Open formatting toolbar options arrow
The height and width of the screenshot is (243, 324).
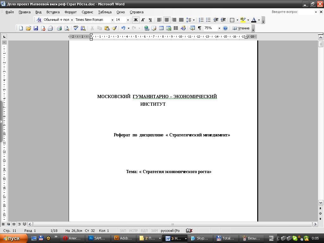[x=263, y=20]
